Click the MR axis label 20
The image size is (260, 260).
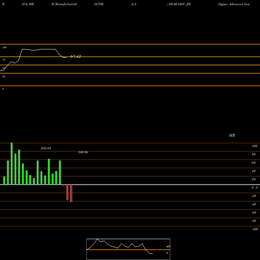254,179
